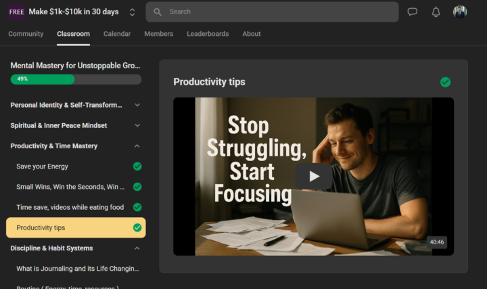
Task: Click the Make $1k-$10k in 30 days title
Action: click(74, 12)
